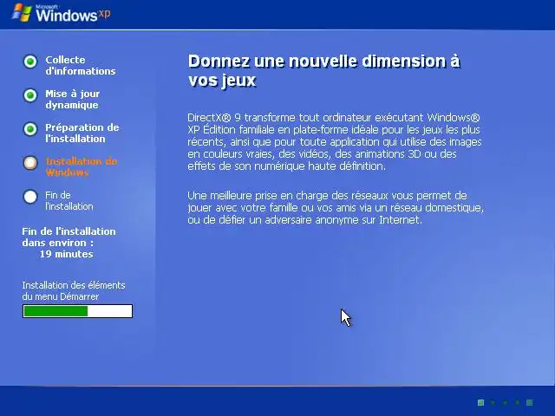Click the rightmost square activity indicator
The height and width of the screenshot is (416, 555).
(x=530, y=402)
